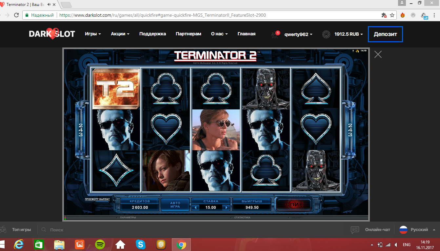Open Топ игры list
The width and height of the screenshot is (440, 251).
point(21,230)
